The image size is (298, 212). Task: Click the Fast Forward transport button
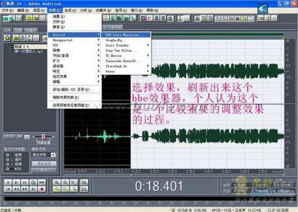click(x=25, y=189)
